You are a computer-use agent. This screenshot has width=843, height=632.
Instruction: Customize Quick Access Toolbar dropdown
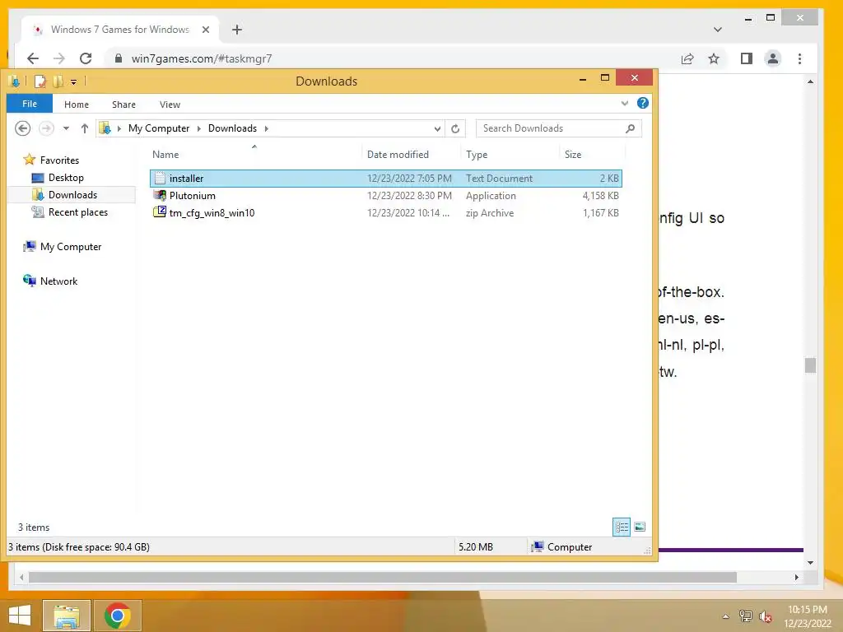click(73, 82)
